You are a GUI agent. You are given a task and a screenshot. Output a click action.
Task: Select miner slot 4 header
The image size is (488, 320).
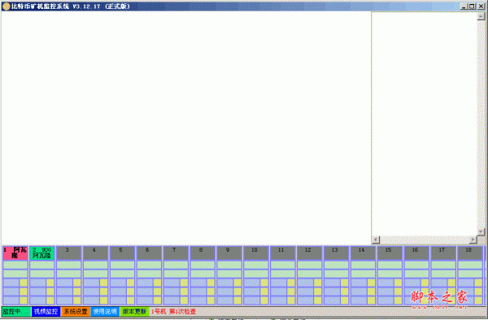[95, 253]
